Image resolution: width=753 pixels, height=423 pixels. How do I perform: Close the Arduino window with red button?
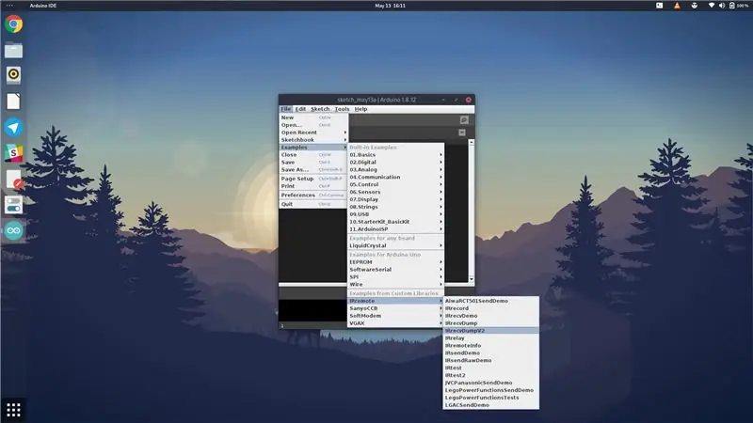pos(468,100)
